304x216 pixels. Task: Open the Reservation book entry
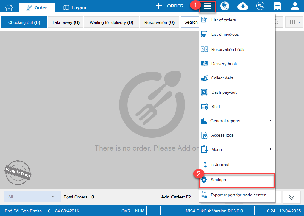point(227,49)
